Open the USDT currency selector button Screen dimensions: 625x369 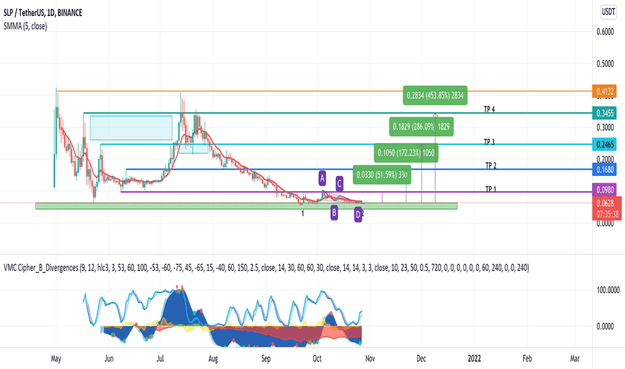(608, 12)
